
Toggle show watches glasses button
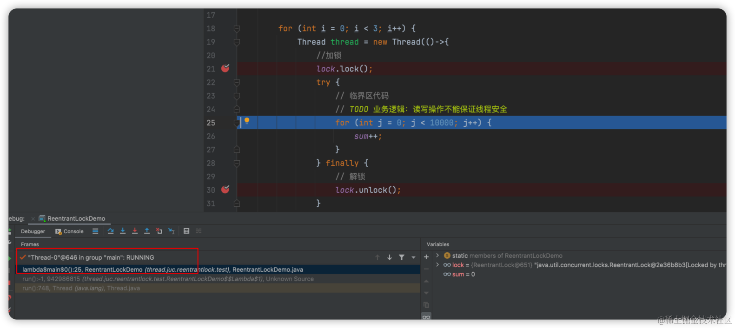tap(426, 317)
